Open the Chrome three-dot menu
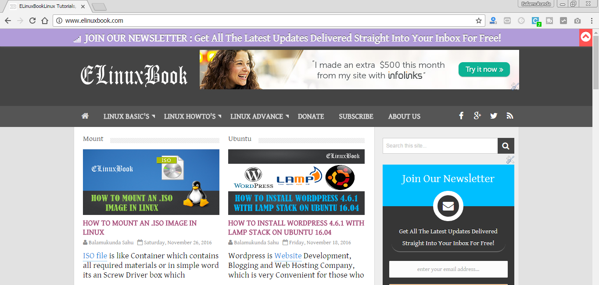599x285 pixels. 591,21
